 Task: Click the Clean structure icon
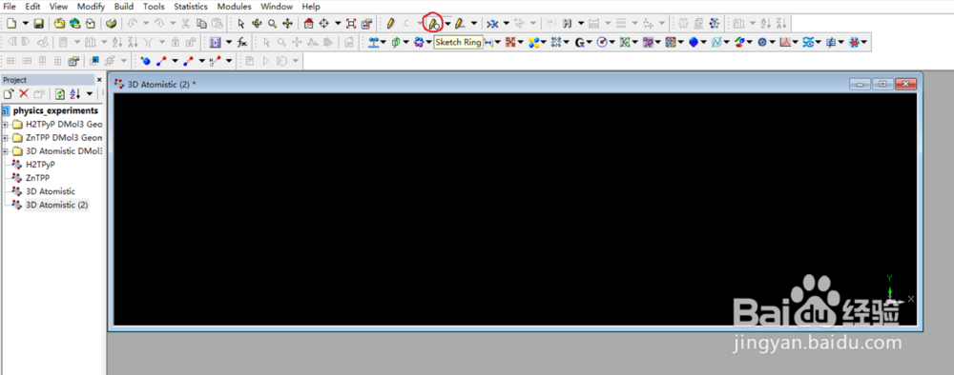pyautogui.click(x=493, y=24)
